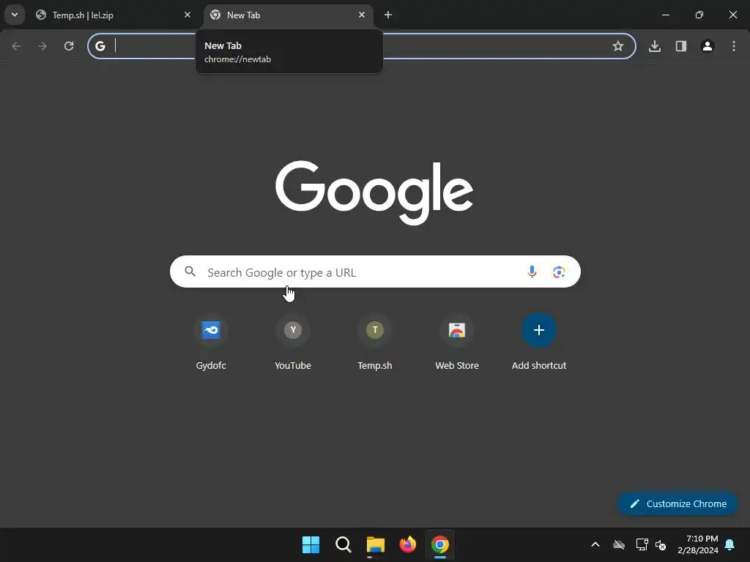Open the network status tray icon

(642, 544)
